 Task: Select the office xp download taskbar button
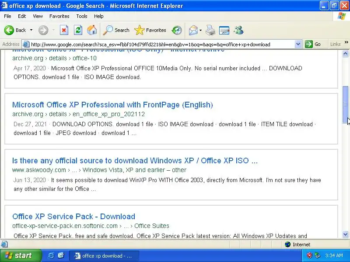(x=104, y=256)
